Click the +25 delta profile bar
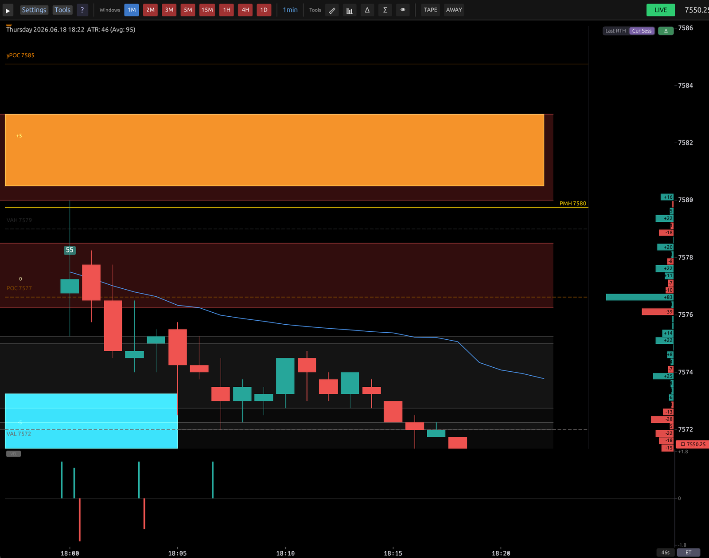This screenshot has height=558, width=709. (663, 376)
